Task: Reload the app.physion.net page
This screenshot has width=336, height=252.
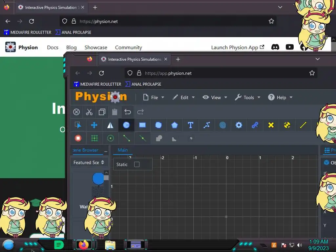Action: tap(102, 73)
